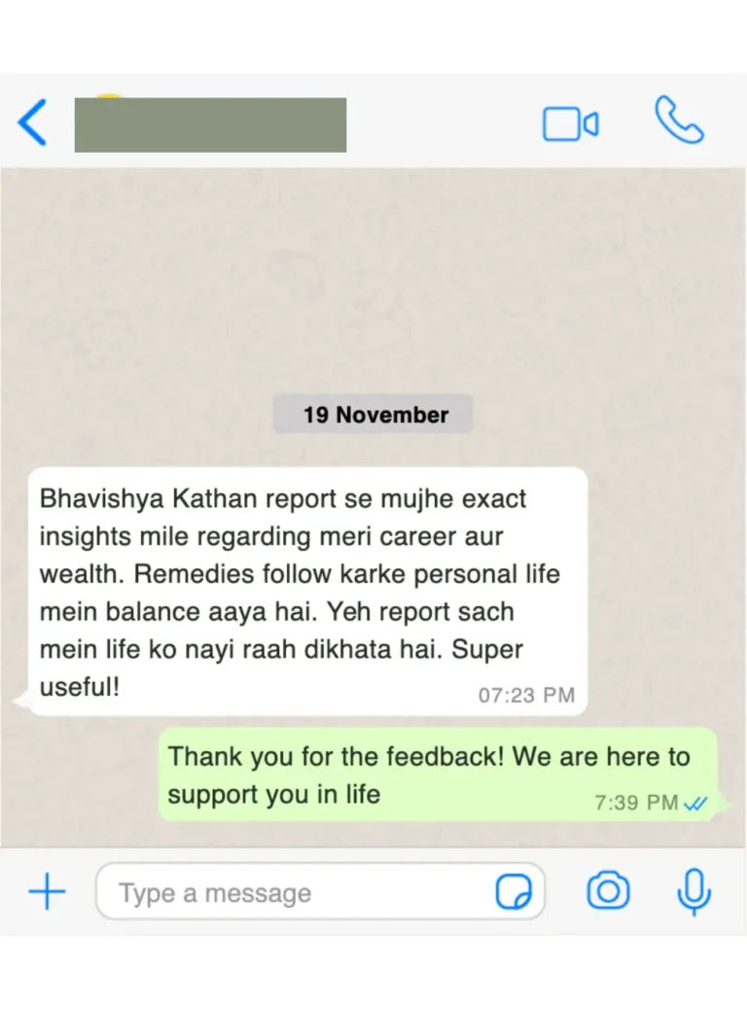Screen dimensions: 747x1009
Task: Open contact info from the redacted name header
Action: point(210,125)
